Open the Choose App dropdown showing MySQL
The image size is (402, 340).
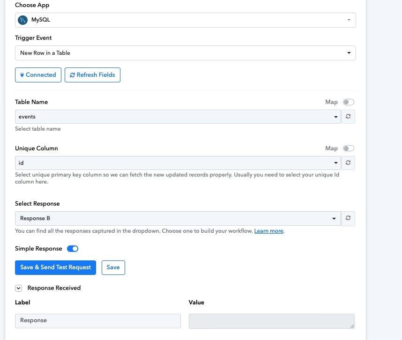(186, 20)
